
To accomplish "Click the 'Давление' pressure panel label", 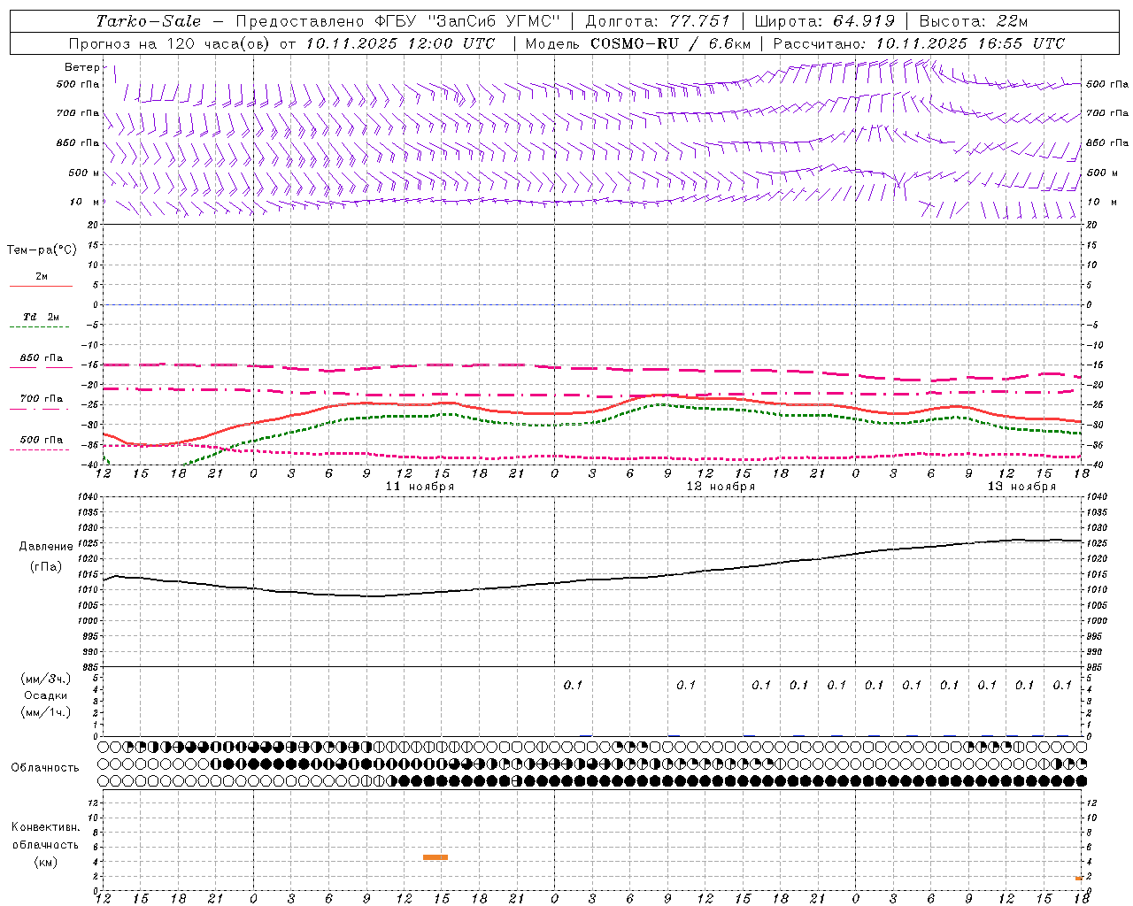I will click(46, 547).
